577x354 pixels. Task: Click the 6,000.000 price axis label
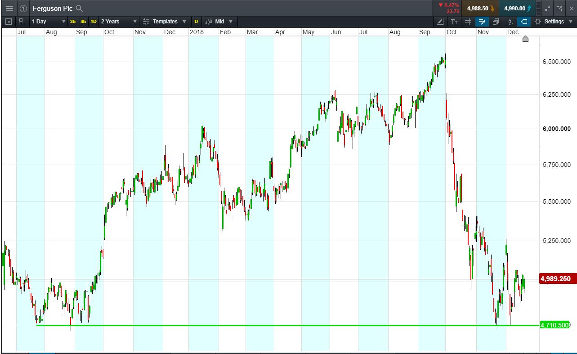[x=557, y=129]
